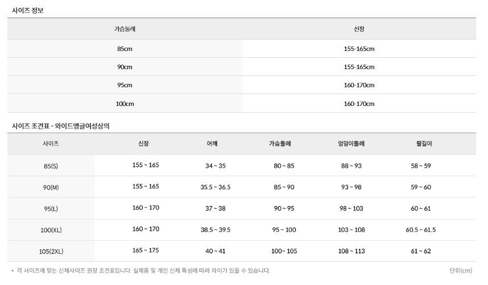Select the 100(XL) size row label
This screenshot has width=488, height=285.
pos(51,230)
